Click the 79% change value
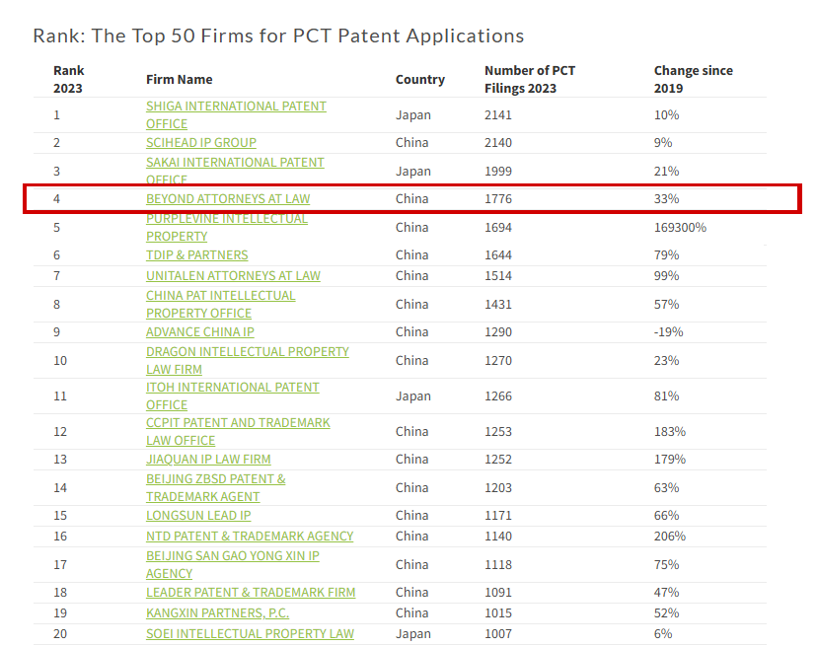This screenshot has width=818, height=646. coord(667,255)
